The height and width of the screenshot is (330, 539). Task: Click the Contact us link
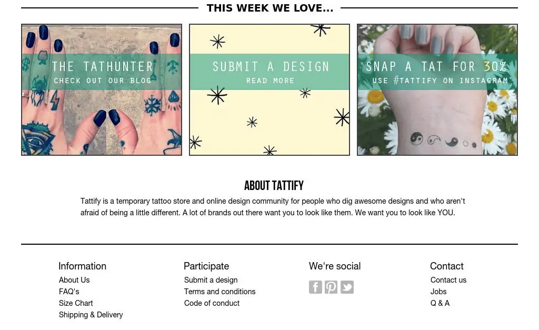click(x=448, y=280)
